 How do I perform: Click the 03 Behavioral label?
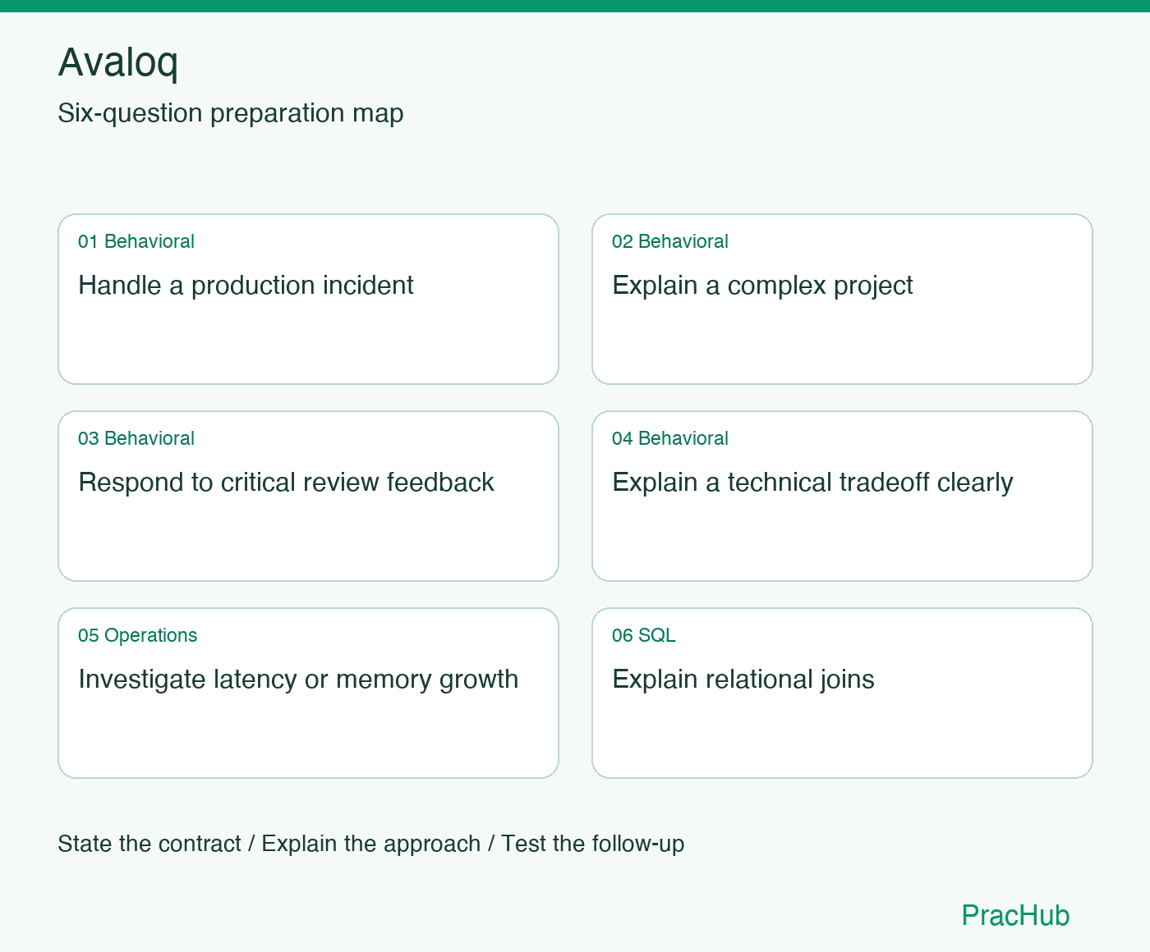coord(136,438)
